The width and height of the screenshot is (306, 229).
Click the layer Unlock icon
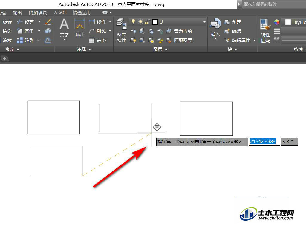click(160, 40)
